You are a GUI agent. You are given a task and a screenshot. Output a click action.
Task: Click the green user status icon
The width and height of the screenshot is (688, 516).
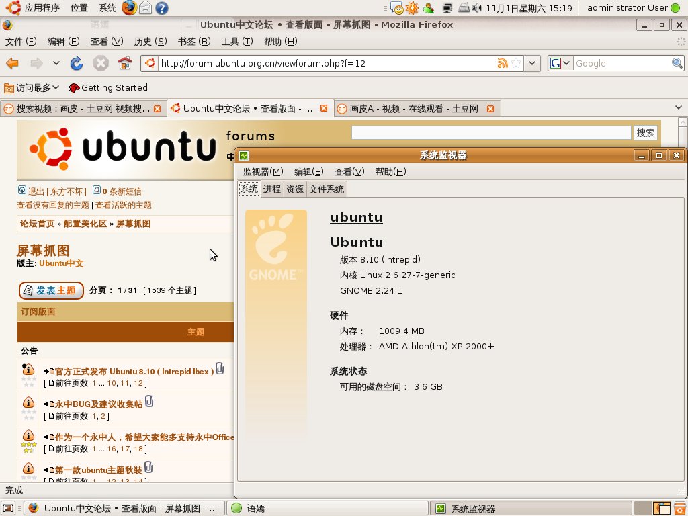click(676, 8)
